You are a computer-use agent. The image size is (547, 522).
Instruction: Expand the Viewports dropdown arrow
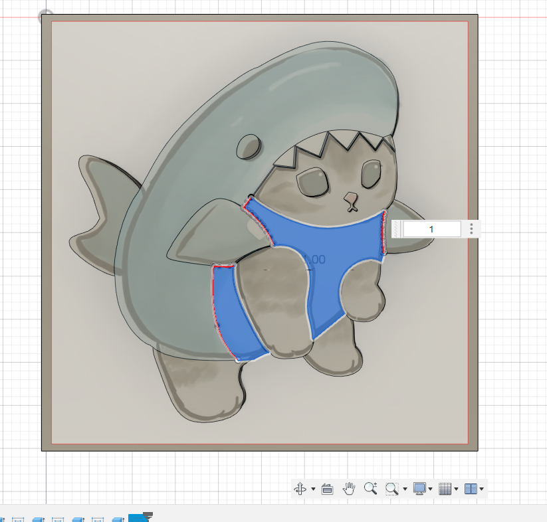480,489
